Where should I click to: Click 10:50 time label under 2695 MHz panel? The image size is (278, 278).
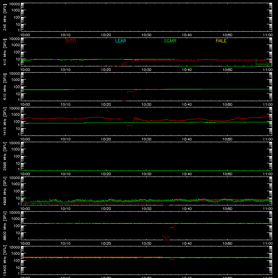tap(227, 174)
